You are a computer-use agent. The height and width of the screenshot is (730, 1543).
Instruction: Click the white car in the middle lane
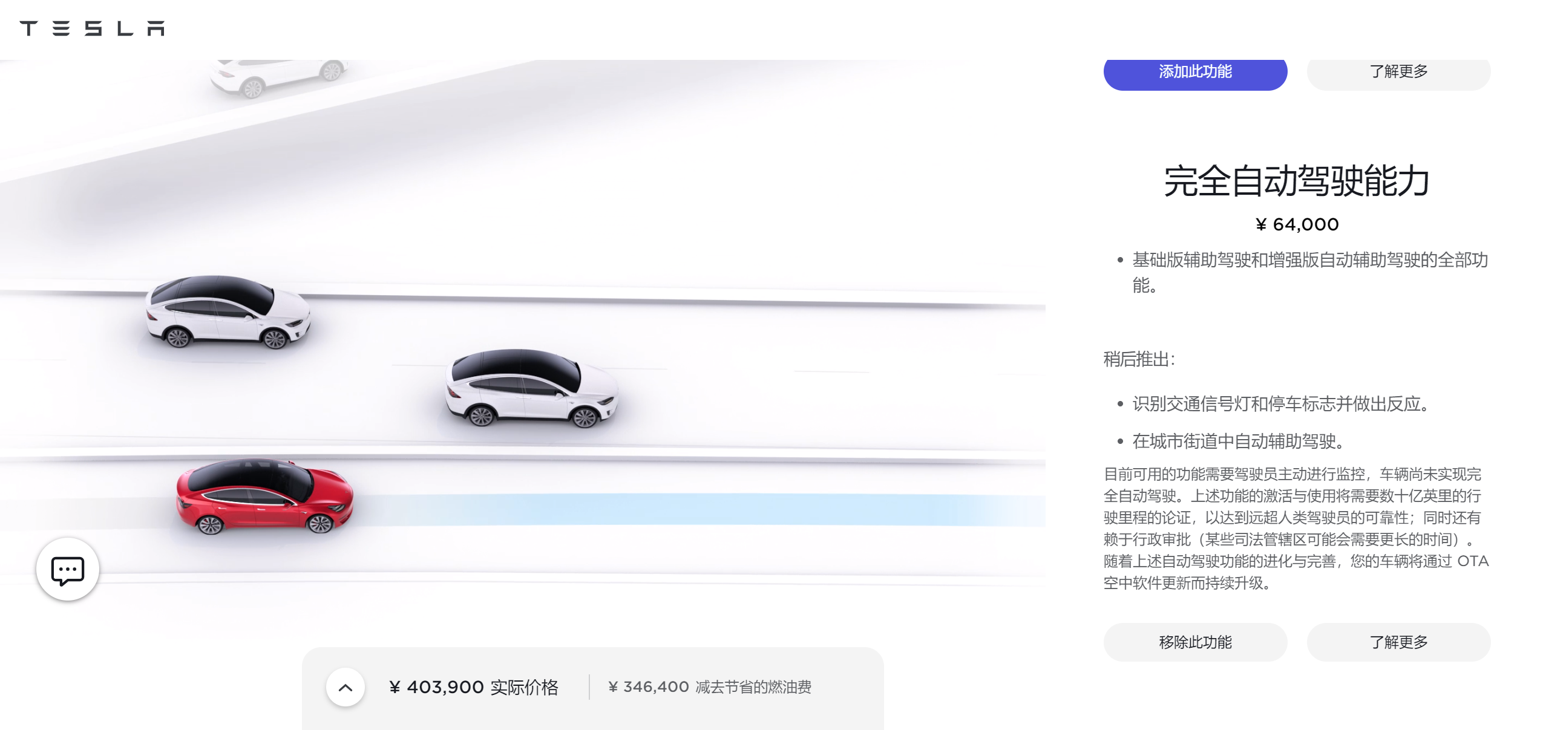[532, 388]
